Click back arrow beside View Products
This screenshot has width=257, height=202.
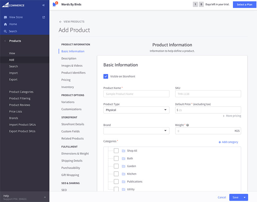coord(60,22)
